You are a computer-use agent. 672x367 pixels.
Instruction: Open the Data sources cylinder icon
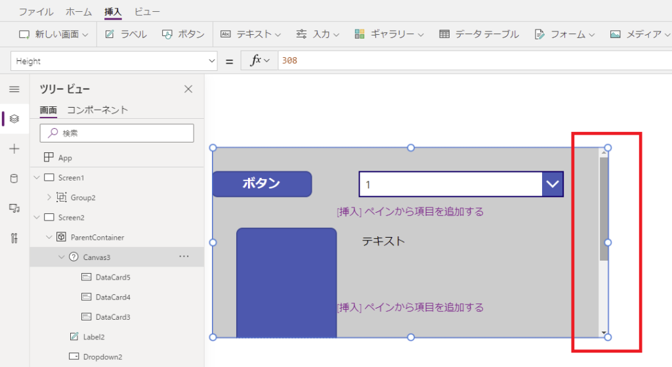[14, 179]
